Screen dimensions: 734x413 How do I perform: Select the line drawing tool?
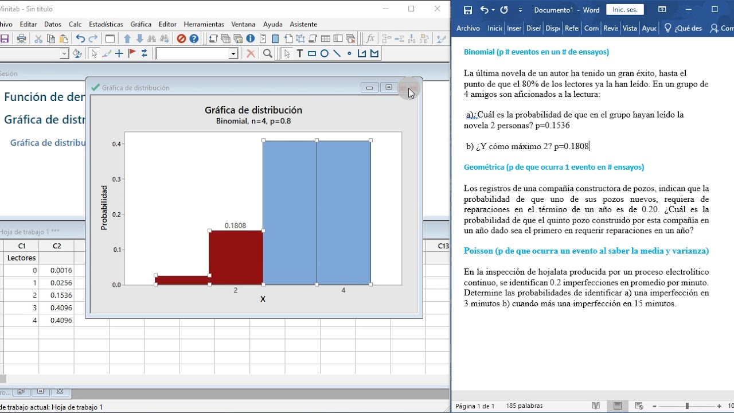(337, 53)
